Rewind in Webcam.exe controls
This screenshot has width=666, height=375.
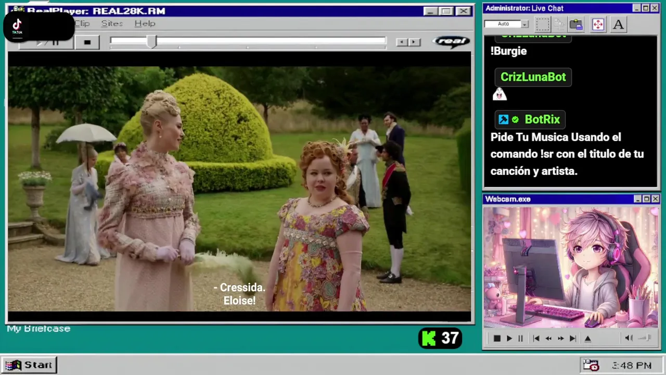548,339
